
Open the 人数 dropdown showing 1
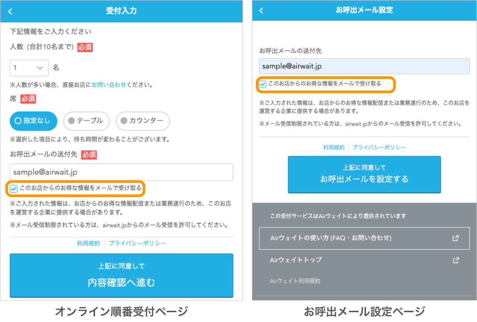[29, 68]
